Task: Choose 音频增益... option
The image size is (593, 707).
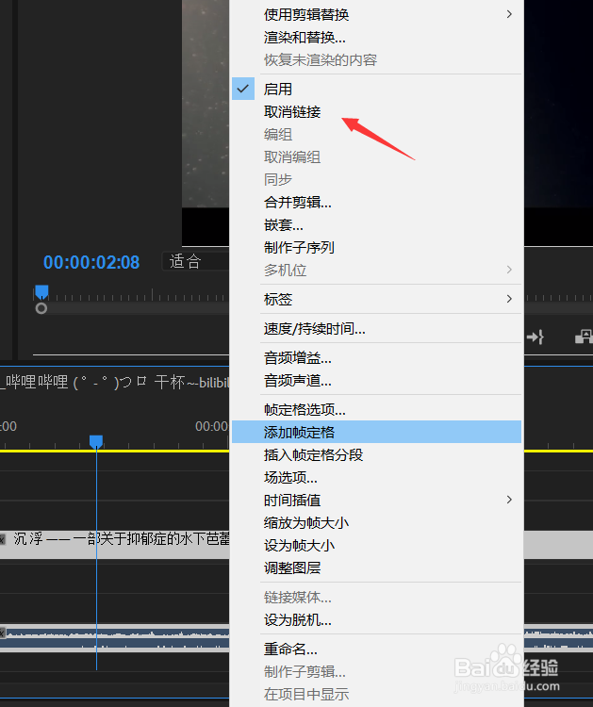Action: 376,358
